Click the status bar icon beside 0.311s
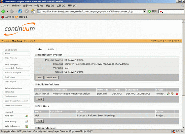The height and width of the screenshot is (134, 185). click(174, 131)
